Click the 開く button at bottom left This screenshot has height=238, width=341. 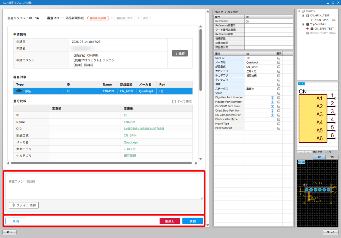pyautogui.click(x=9, y=232)
